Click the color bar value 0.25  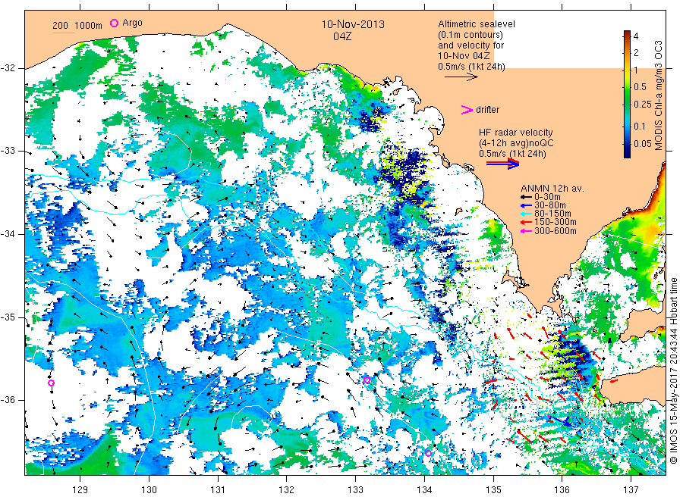[643, 105]
